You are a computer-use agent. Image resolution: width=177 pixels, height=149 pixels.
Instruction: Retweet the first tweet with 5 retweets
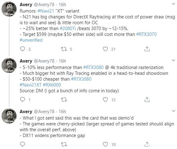pyautogui.click(x=64, y=49)
